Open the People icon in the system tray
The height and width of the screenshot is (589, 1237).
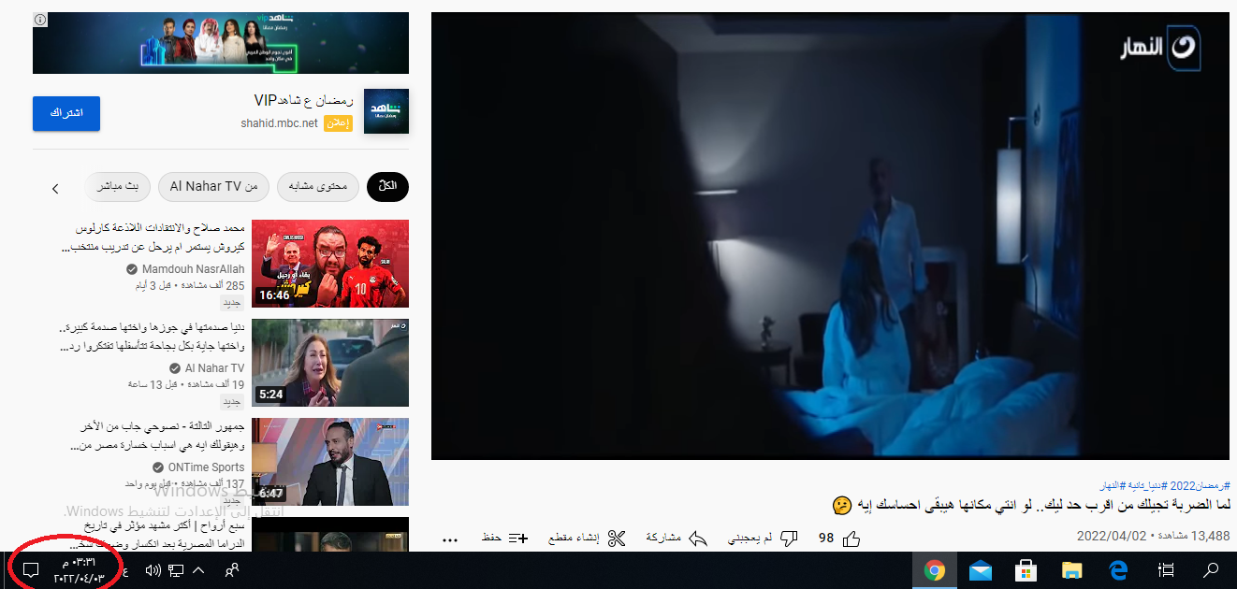(x=232, y=570)
